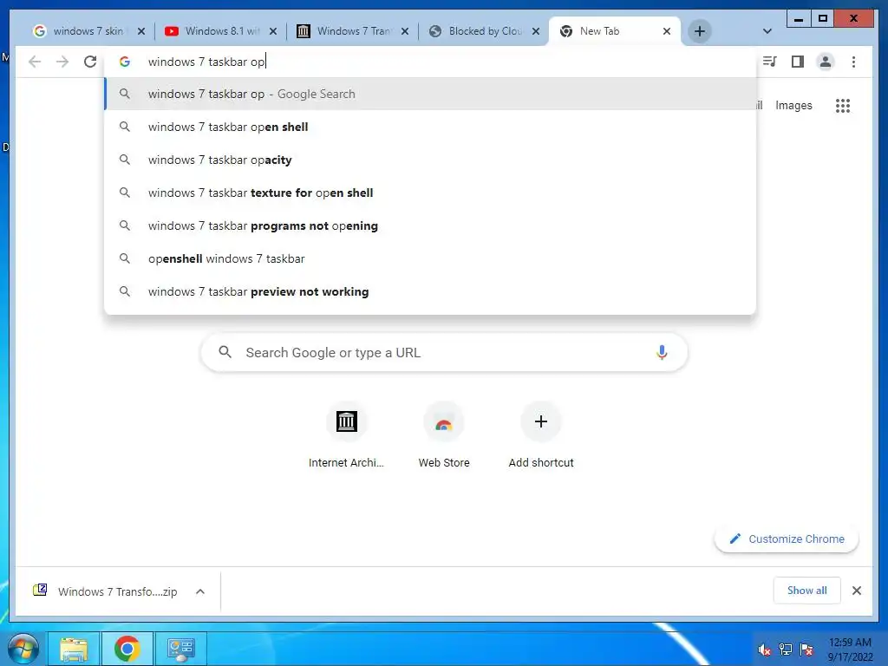Close the Blocked by Cloud tab
The width and height of the screenshot is (888, 666).
(x=536, y=31)
